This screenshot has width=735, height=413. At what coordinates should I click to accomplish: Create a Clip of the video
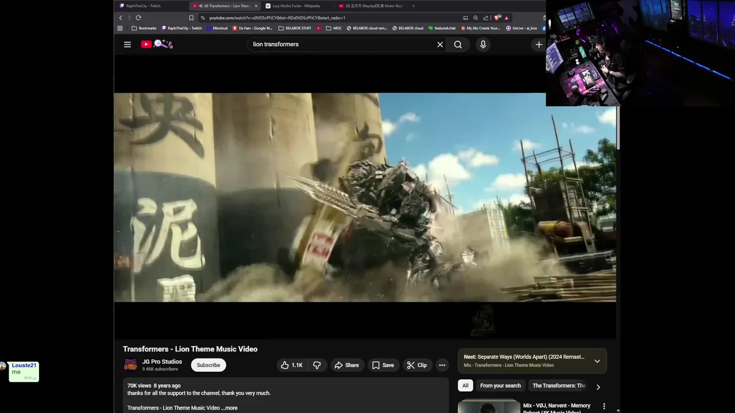[417, 365]
